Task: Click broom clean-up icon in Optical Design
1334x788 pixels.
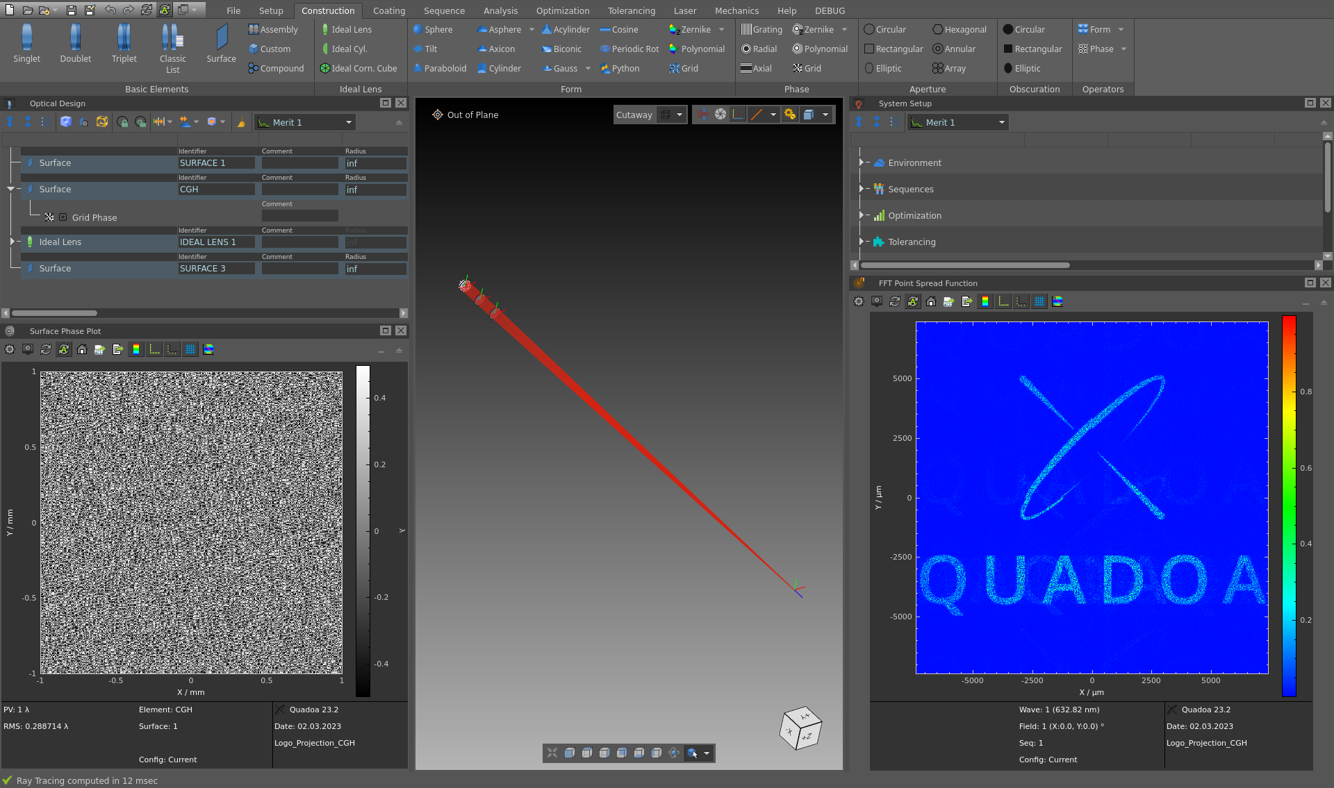Action: 241,122
